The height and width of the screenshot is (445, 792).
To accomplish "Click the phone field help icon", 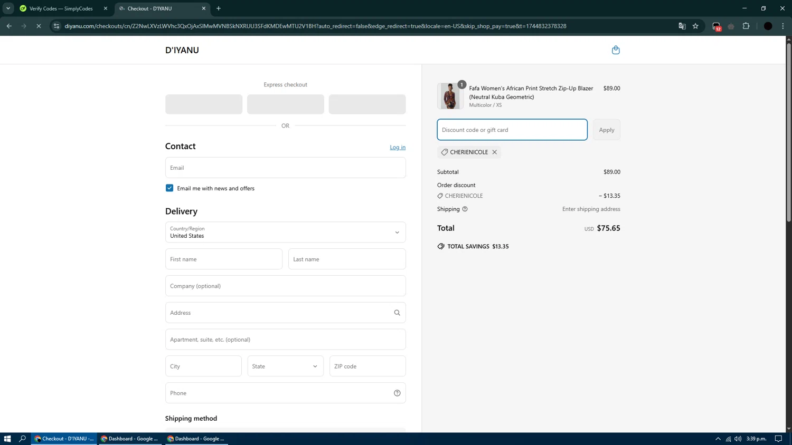I will (397, 393).
